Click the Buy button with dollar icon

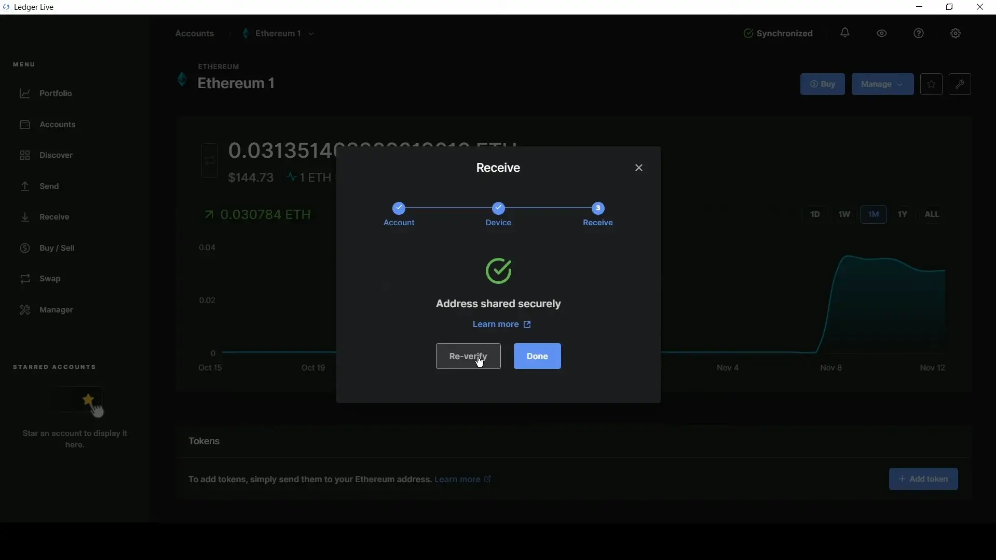[822, 84]
